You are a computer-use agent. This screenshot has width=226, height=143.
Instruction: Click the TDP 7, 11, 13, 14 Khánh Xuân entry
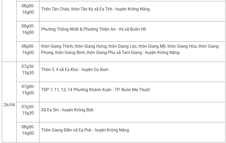click(96, 90)
